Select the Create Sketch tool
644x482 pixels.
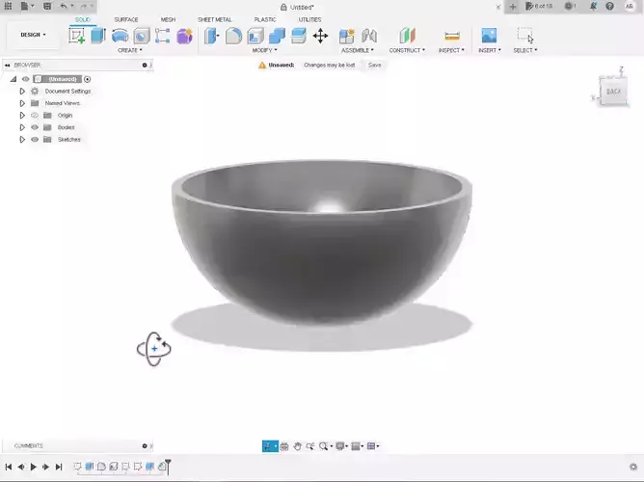click(x=77, y=36)
